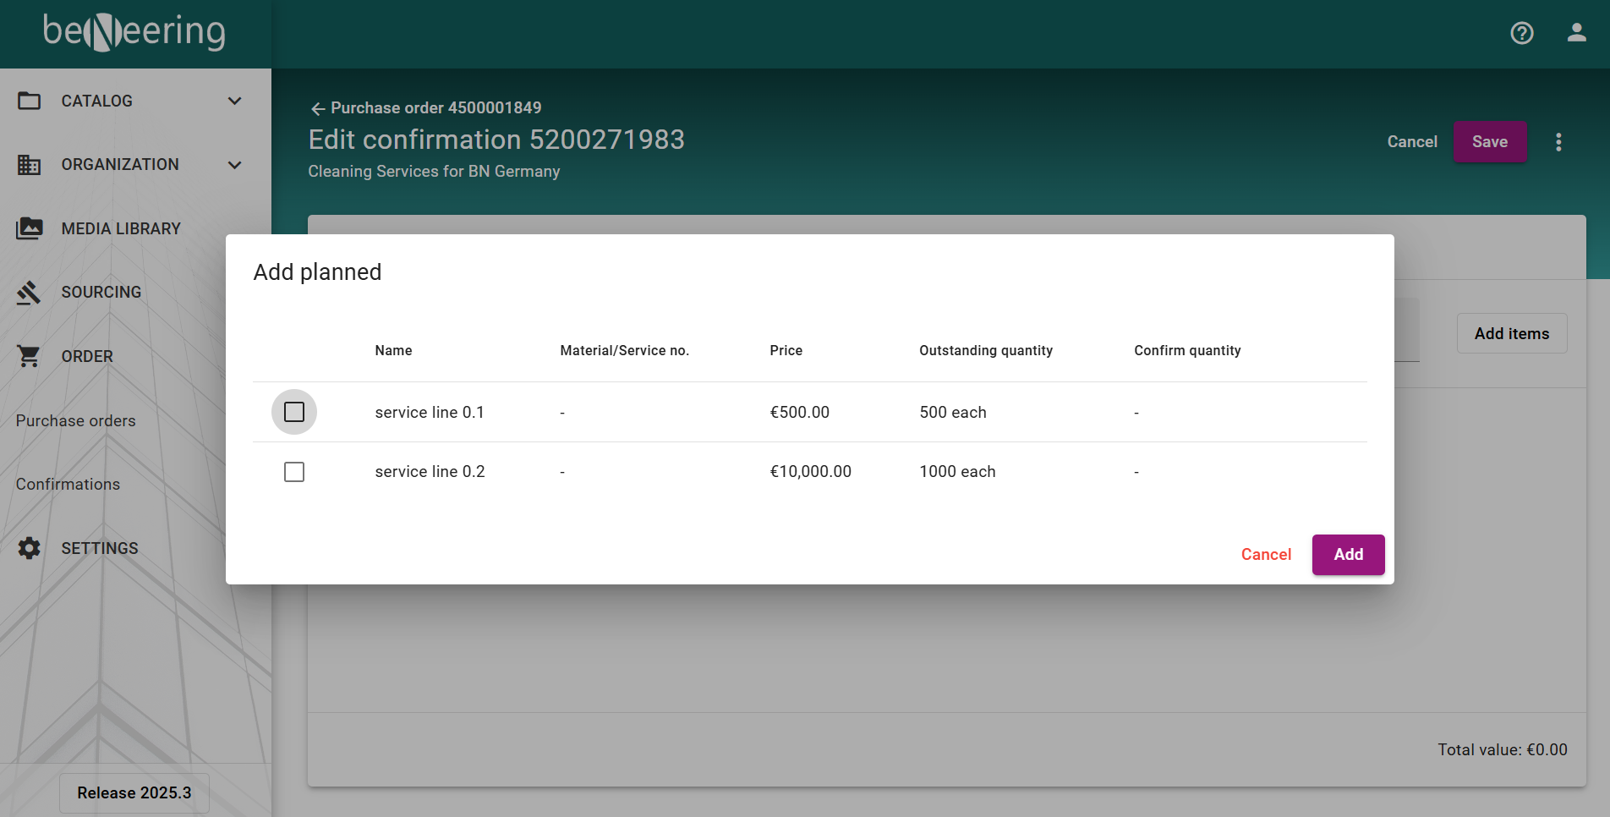Click the Release 2025.3 button
The image size is (1610, 817).
point(134,792)
